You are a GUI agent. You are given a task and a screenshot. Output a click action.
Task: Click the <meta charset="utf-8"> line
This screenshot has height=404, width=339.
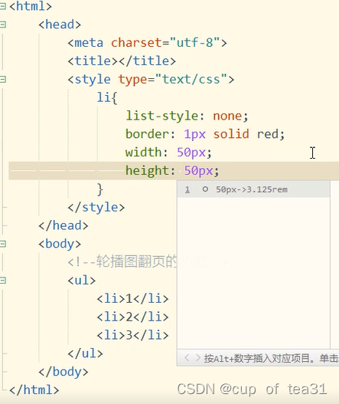pyautogui.click(x=147, y=43)
